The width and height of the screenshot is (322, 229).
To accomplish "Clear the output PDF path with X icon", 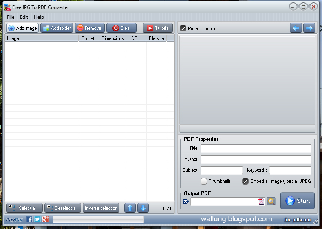I will (186, 201).
